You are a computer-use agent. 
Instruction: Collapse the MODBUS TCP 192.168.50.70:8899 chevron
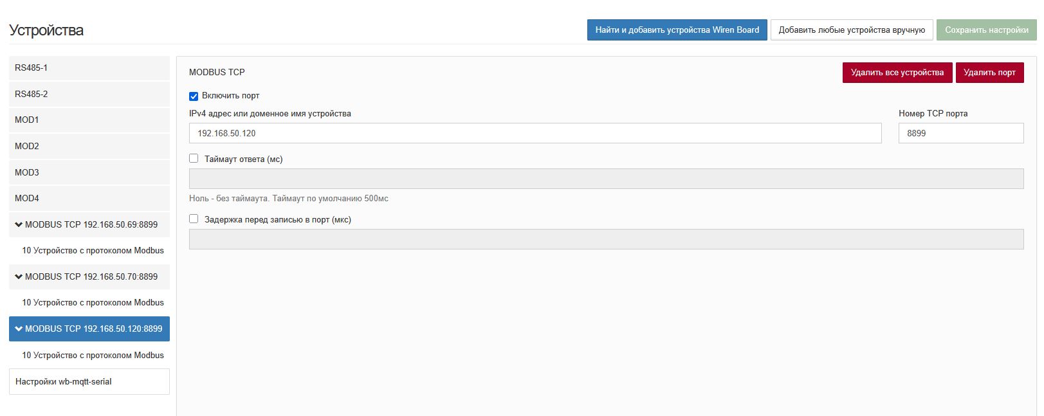[19, 276]
